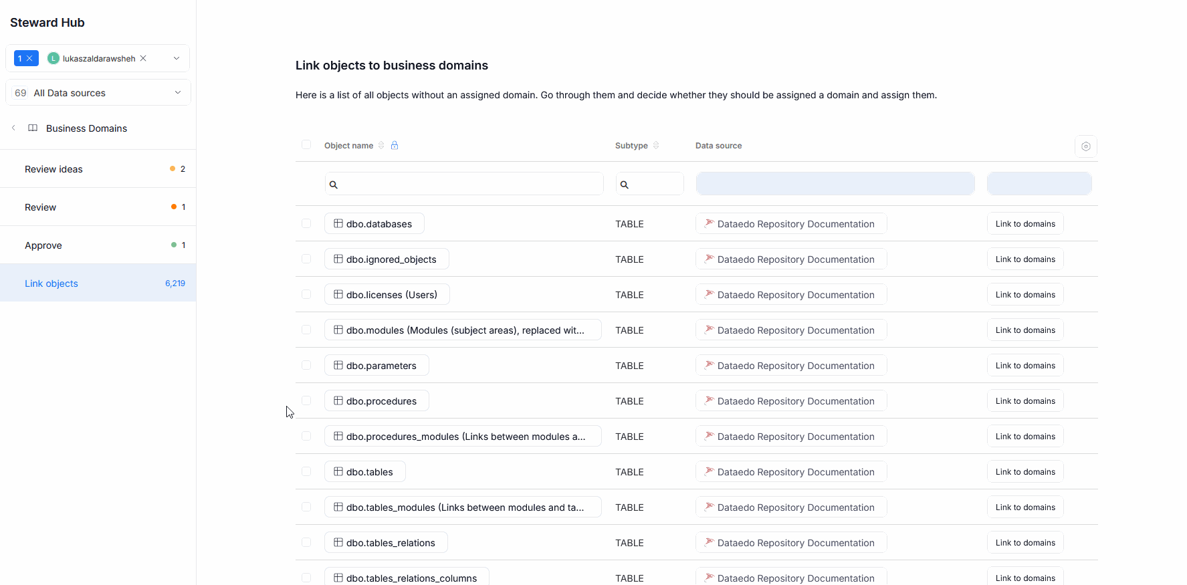1187x585 pixels.
Task: Link dbo.modules to domains
Action: (x=1025, y=330)
